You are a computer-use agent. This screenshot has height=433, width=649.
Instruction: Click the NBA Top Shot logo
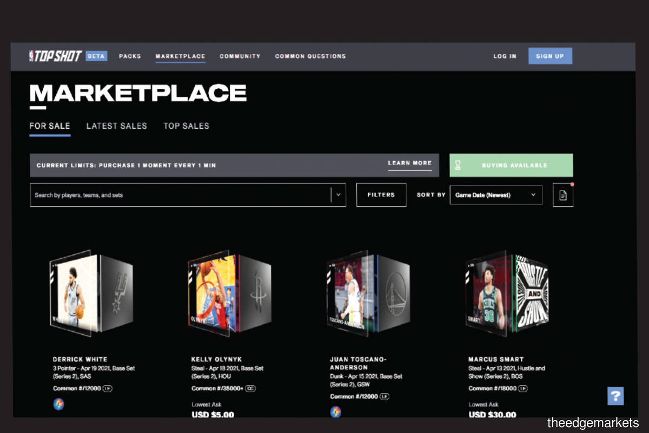click(55, 56)
